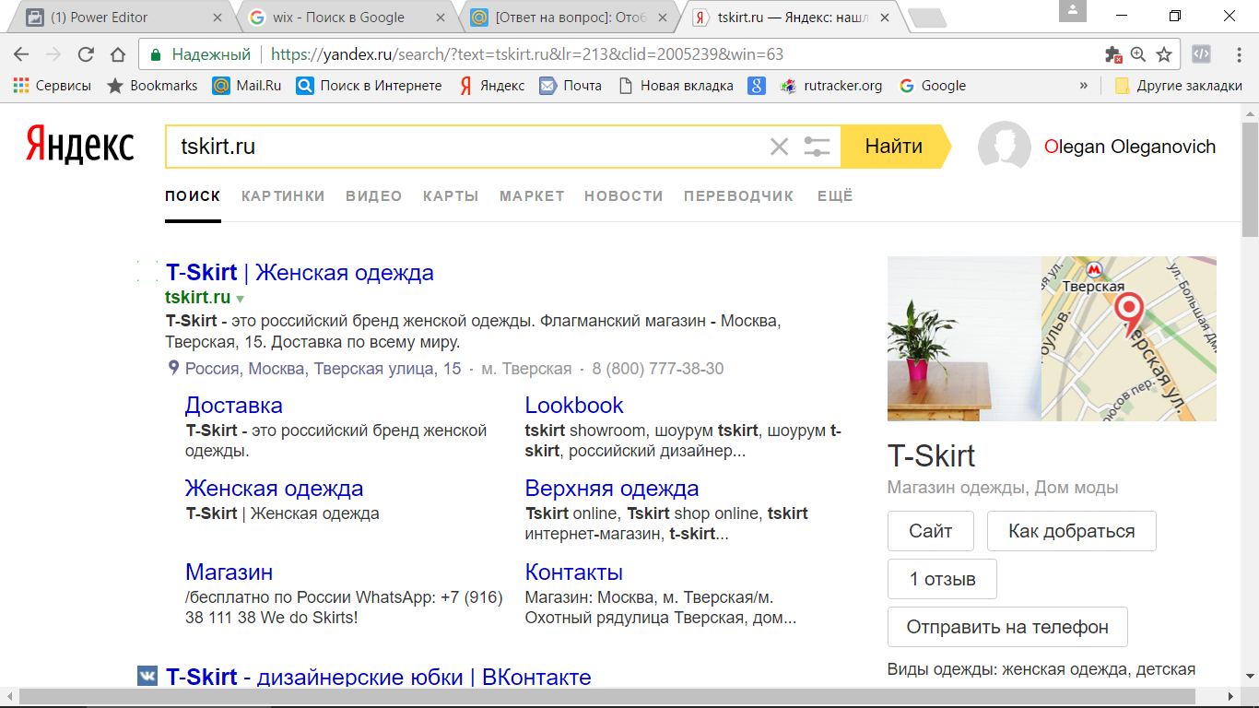
Task: Open the Яндекс bookmark
Action: click(492, 86)
